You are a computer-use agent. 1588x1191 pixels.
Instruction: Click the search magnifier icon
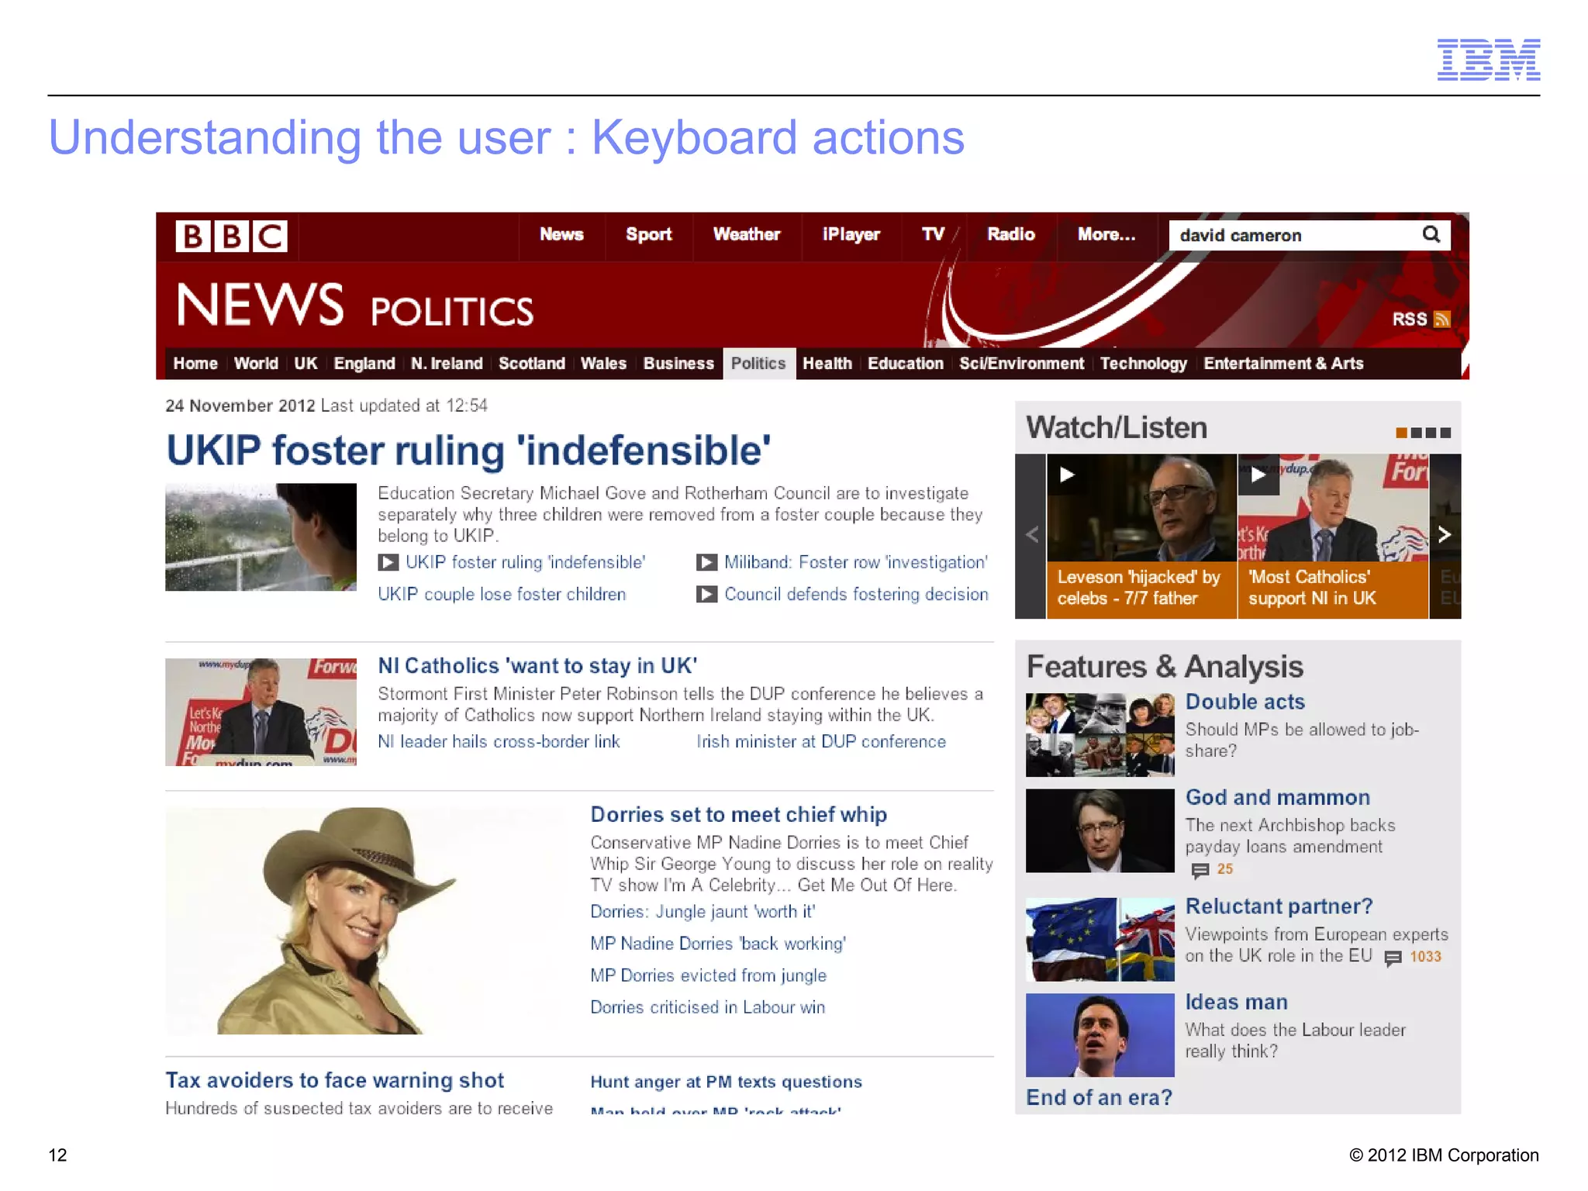(x=1431, y=234)
